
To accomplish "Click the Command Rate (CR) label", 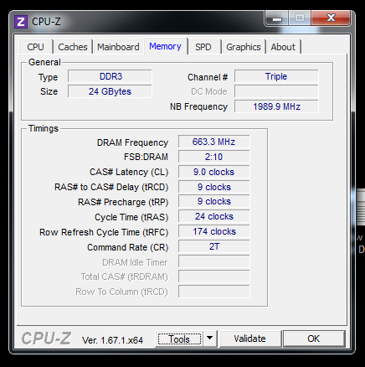I will click(128, 247).
